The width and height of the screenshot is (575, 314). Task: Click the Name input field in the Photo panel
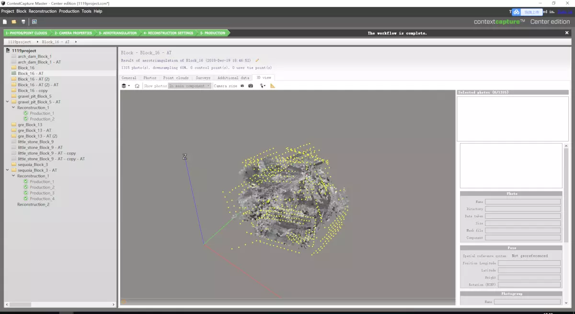[x=523, y=201]
